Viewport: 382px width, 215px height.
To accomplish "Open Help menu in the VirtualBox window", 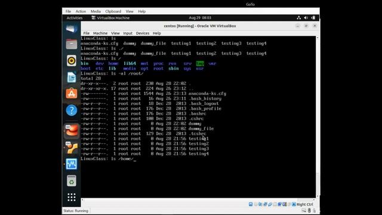I will (156, 33).
